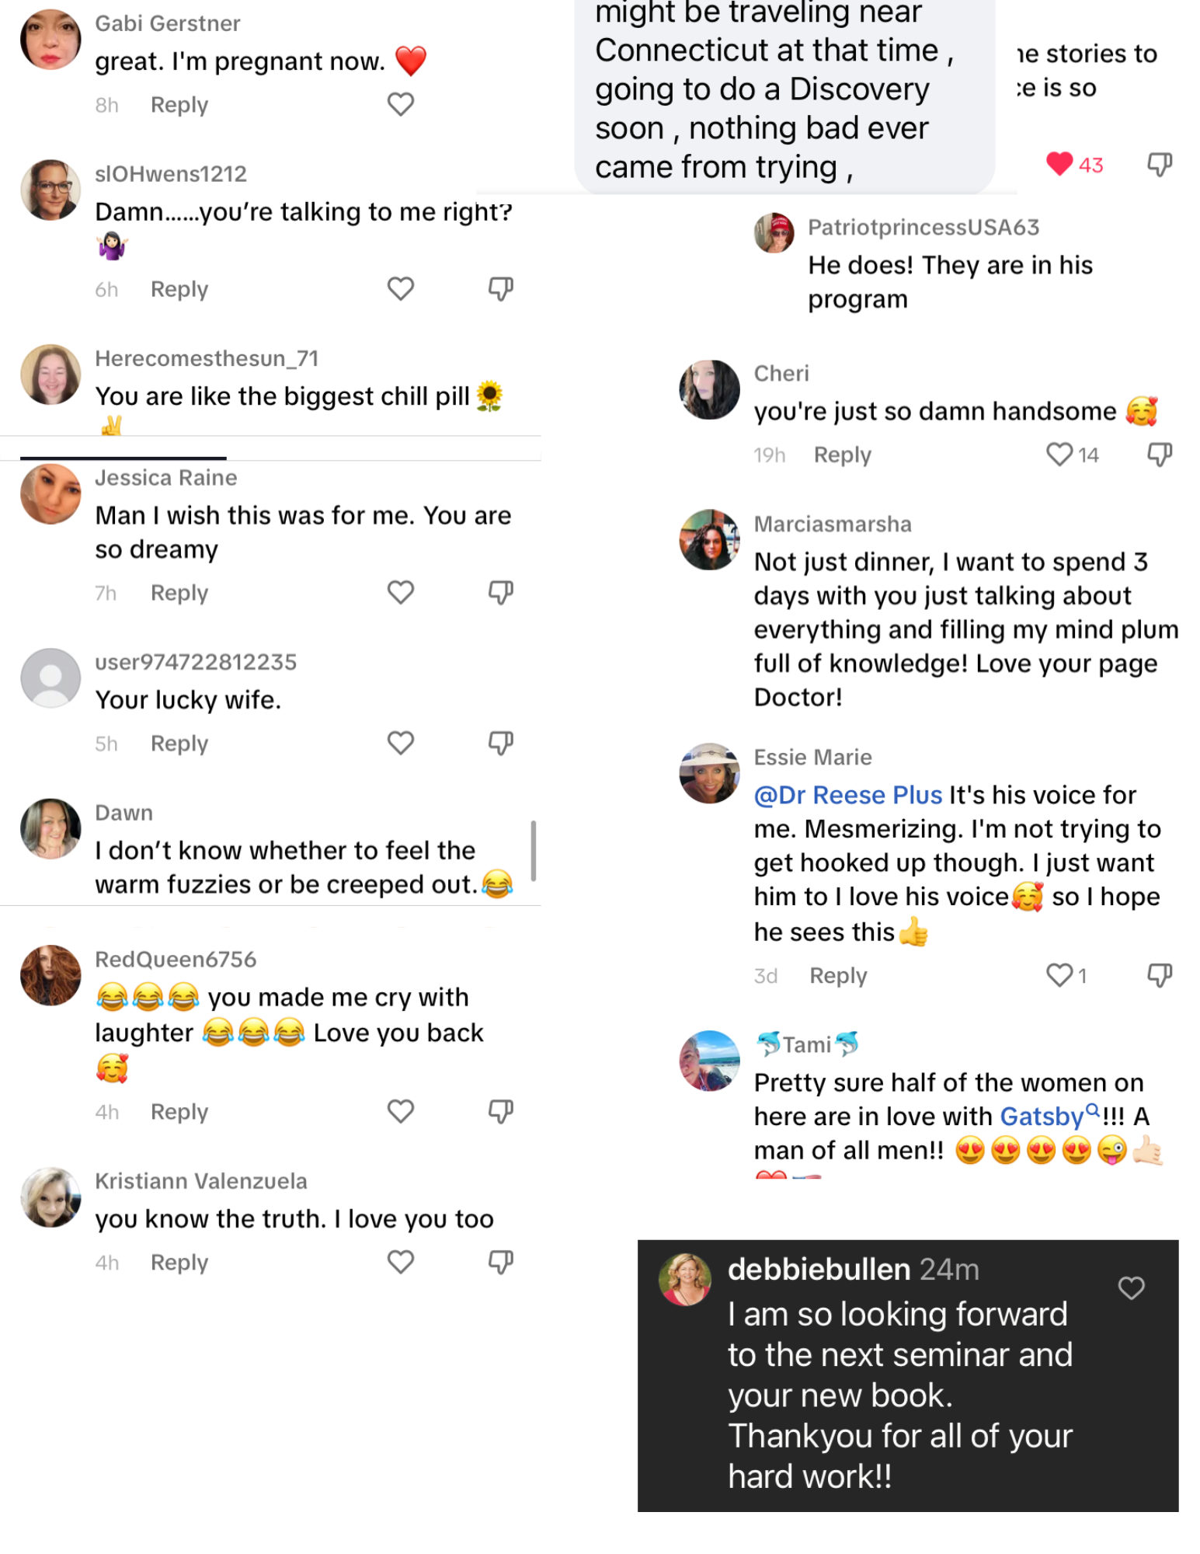This screenshot has width=1200, height=1554.
Task: Dislike Essie Marie's comment
Action: 1159,975
